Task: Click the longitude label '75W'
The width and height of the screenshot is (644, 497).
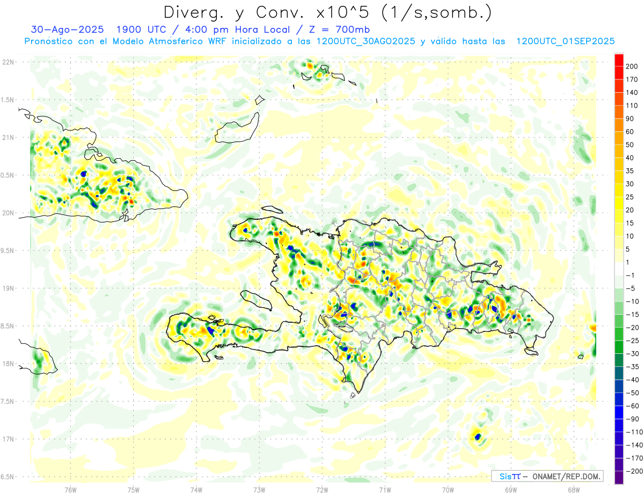Action: click(x=133, y=490)
